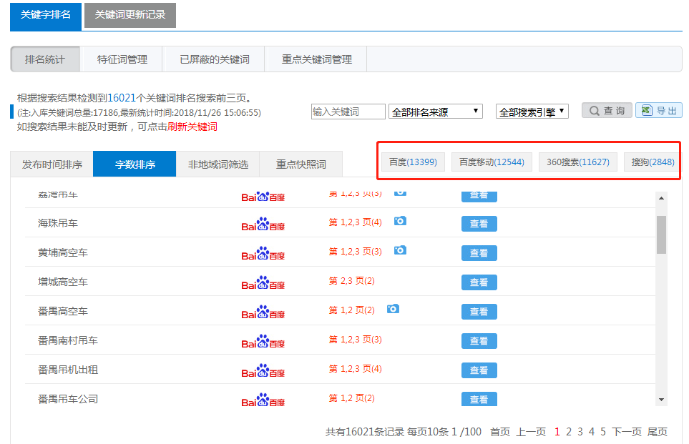Go to page 3 in pagination

tap(580, 432)
